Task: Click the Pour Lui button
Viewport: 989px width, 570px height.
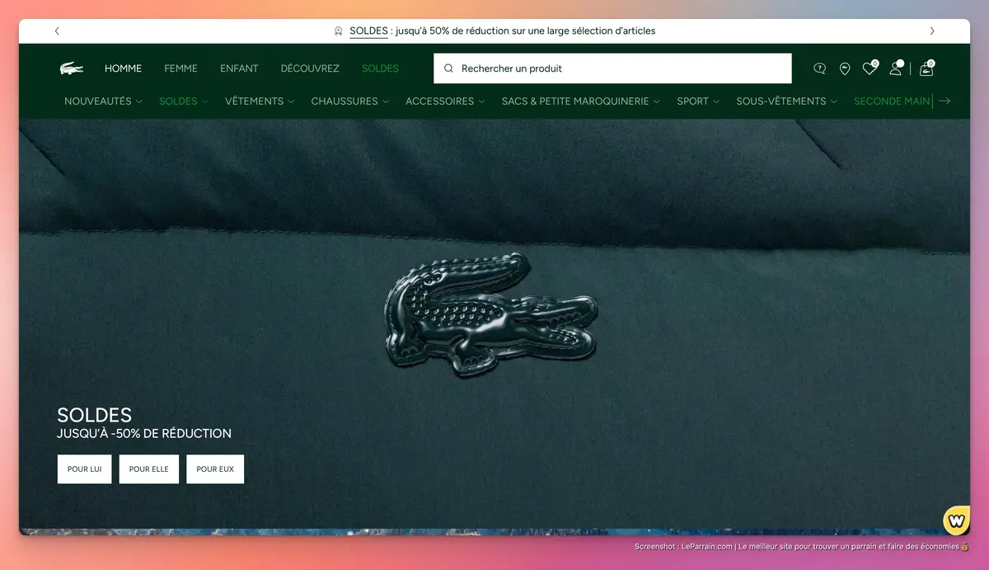Action: [84, 469]
